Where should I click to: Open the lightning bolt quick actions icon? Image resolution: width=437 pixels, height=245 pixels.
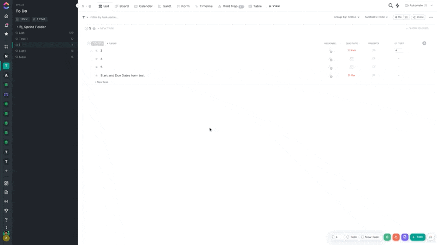398,5
